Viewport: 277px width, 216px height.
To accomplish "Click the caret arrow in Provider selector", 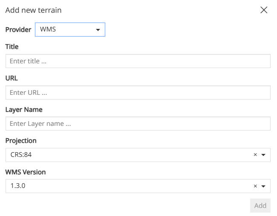I will (98, 30).
